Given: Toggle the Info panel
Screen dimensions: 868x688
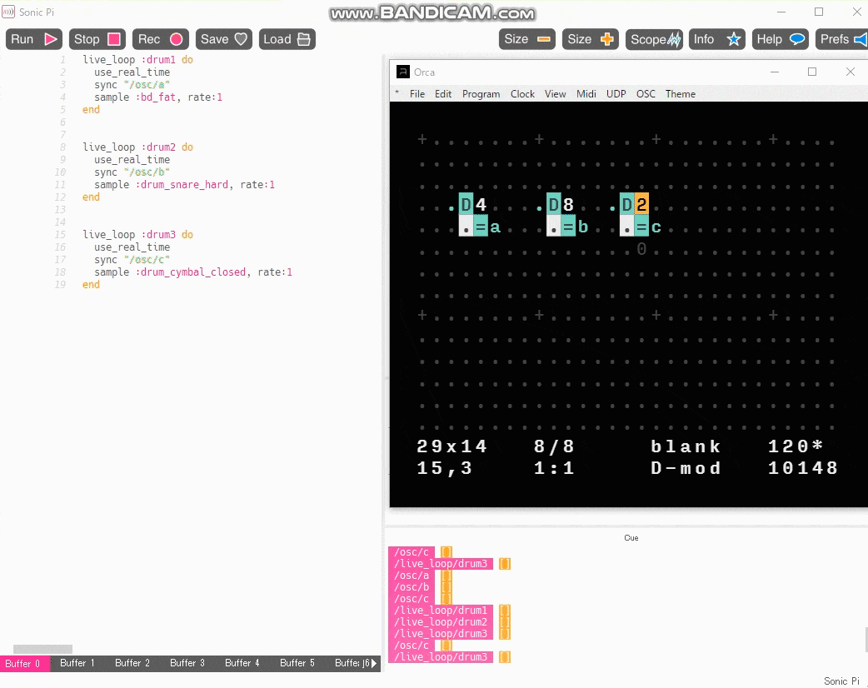Looking at the screenshot, I should tap(717, 39).
